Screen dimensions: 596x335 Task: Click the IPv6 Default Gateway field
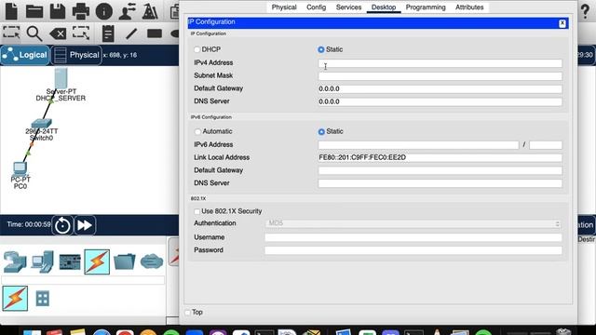(440, 170)
